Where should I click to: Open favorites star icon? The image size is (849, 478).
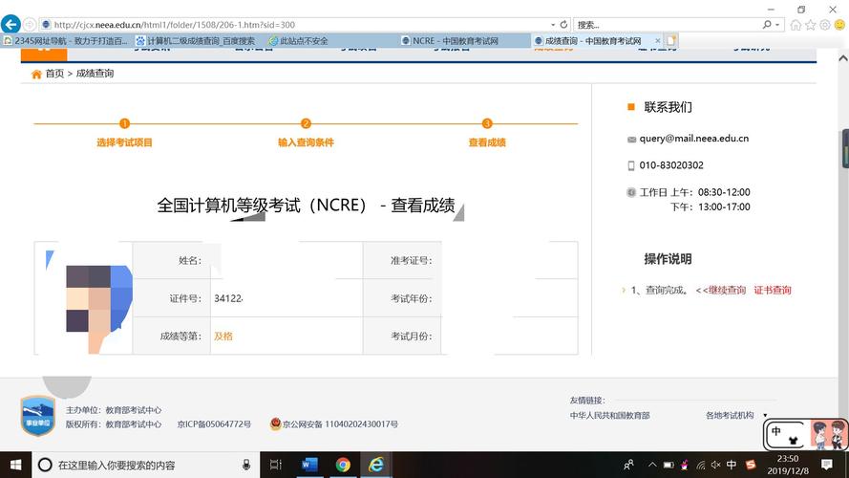[810, 25]
